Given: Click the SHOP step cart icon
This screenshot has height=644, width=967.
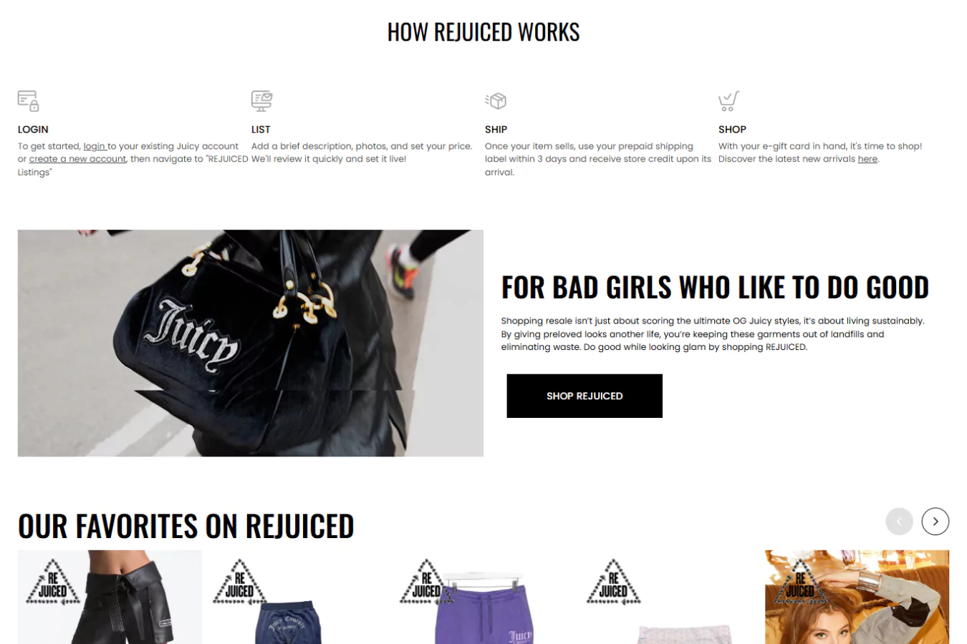Looking at the screenshot, I should (x=728, y=101).
